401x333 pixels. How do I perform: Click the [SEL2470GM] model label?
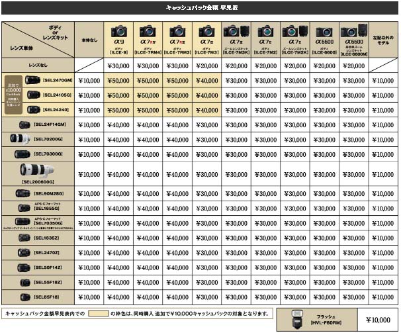[x=58, y=80]
